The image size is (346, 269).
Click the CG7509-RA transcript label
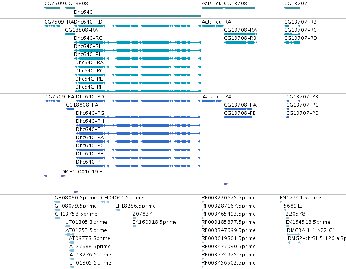coord(59,22)
